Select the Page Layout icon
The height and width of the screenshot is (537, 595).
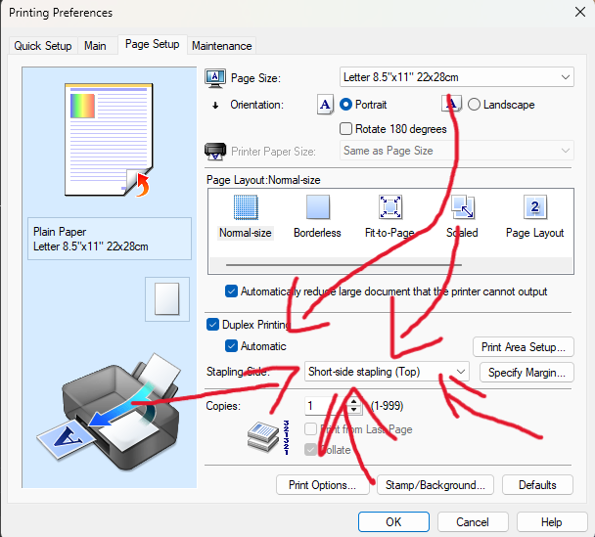[534, 207]
